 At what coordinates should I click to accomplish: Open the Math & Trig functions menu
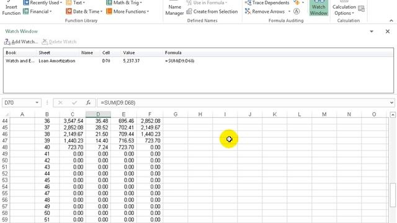[x=124, y=2]
